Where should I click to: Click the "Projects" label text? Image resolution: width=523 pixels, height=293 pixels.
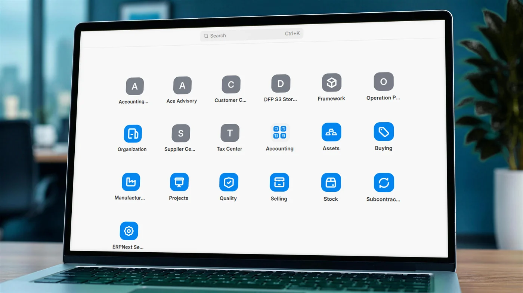pyautogui.click(x=179, y=198)
